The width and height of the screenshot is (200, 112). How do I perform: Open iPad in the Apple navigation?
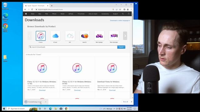coord(47,14)
